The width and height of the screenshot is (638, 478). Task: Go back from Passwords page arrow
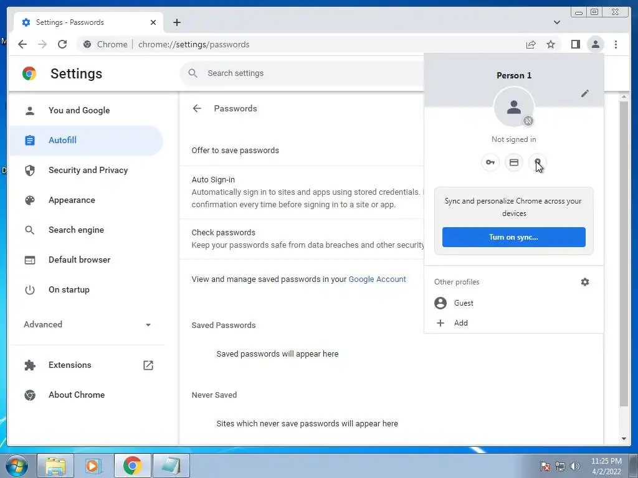coord(197,108)
